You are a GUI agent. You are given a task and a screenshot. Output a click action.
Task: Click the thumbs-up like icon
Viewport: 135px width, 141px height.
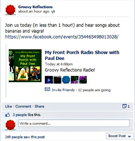[x=8, y=115]
